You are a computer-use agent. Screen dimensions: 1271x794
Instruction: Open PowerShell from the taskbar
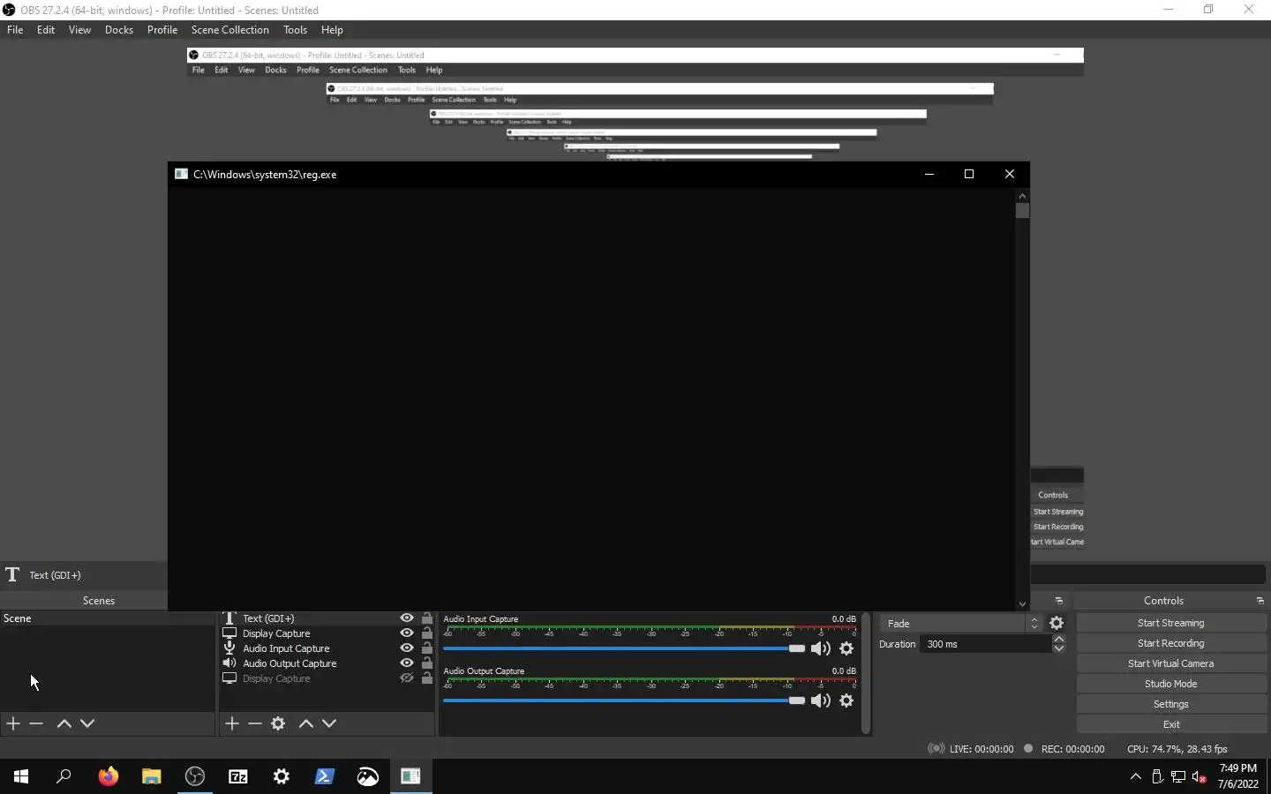click(x=325, y=776)
